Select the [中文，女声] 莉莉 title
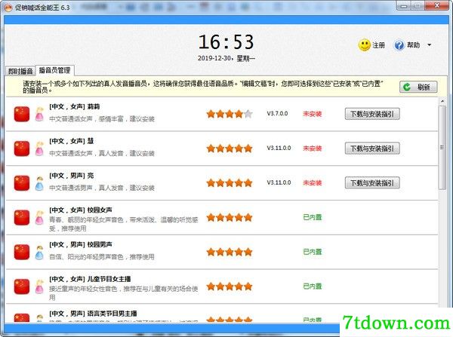 (75, 107)
